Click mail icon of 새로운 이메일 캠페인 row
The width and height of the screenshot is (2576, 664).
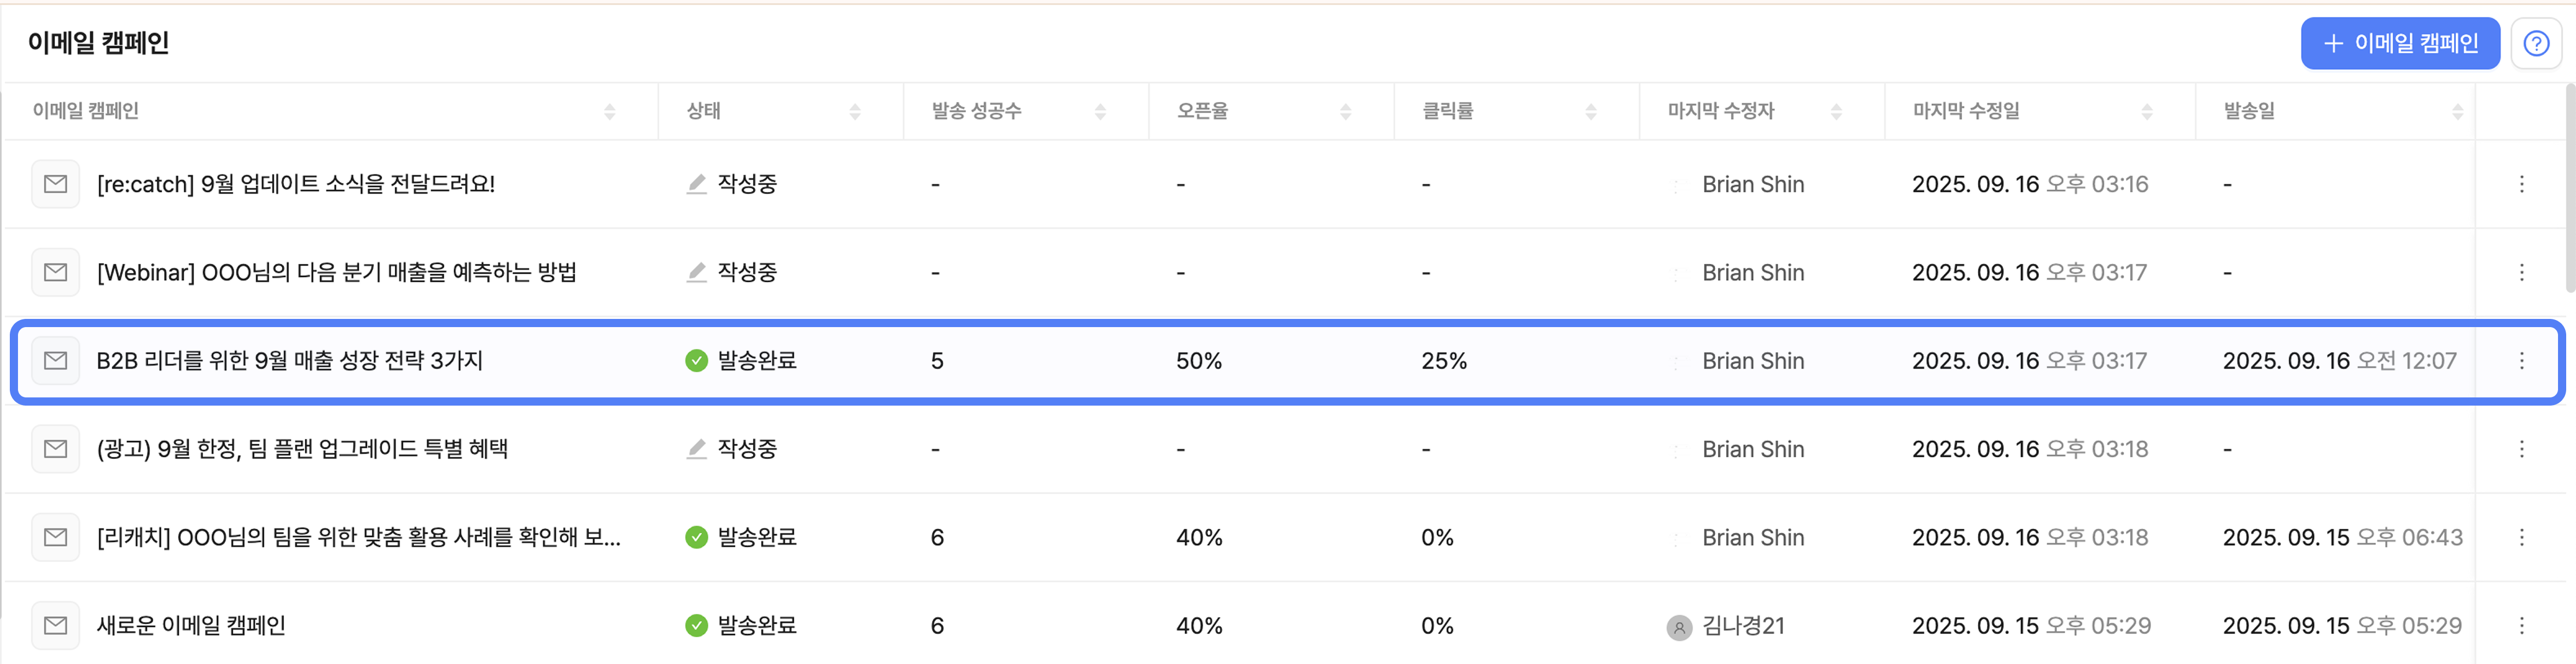pyautogui.click(x=56, y=626)
